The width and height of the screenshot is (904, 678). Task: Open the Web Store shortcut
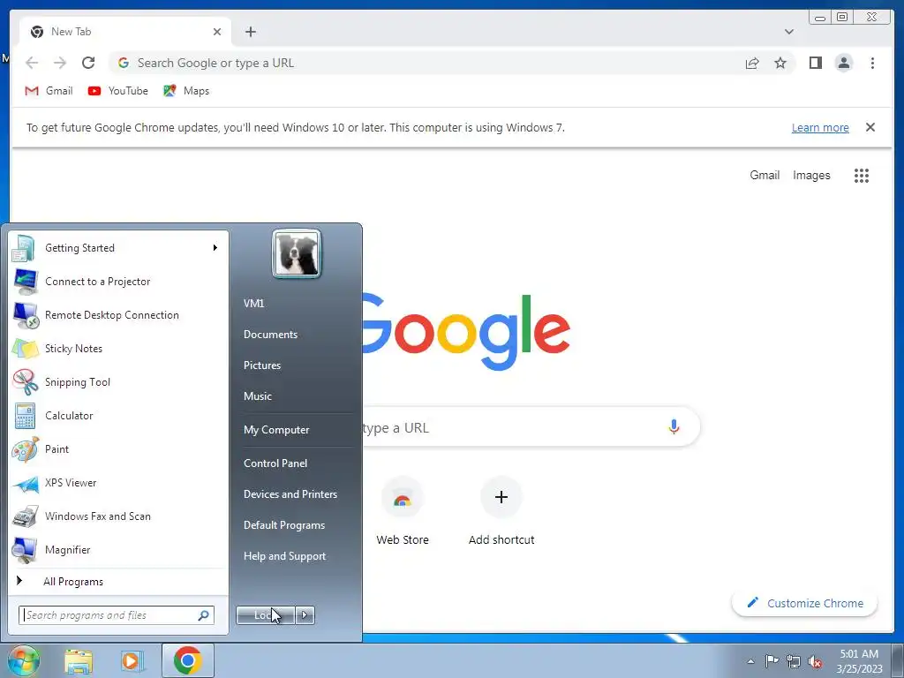(x=403, y=511)
